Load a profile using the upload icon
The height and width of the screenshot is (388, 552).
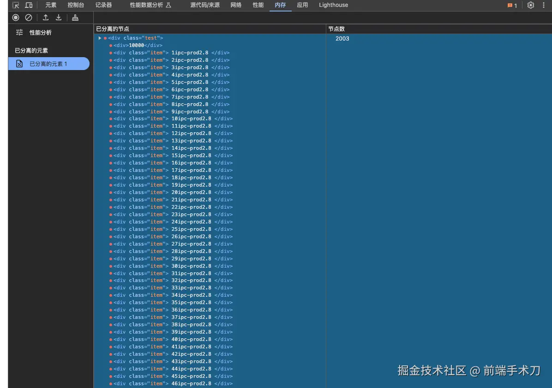click(45, 18)
